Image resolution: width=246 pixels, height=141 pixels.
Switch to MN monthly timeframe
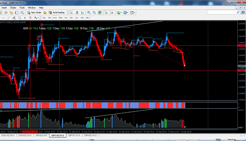point(87,18)
